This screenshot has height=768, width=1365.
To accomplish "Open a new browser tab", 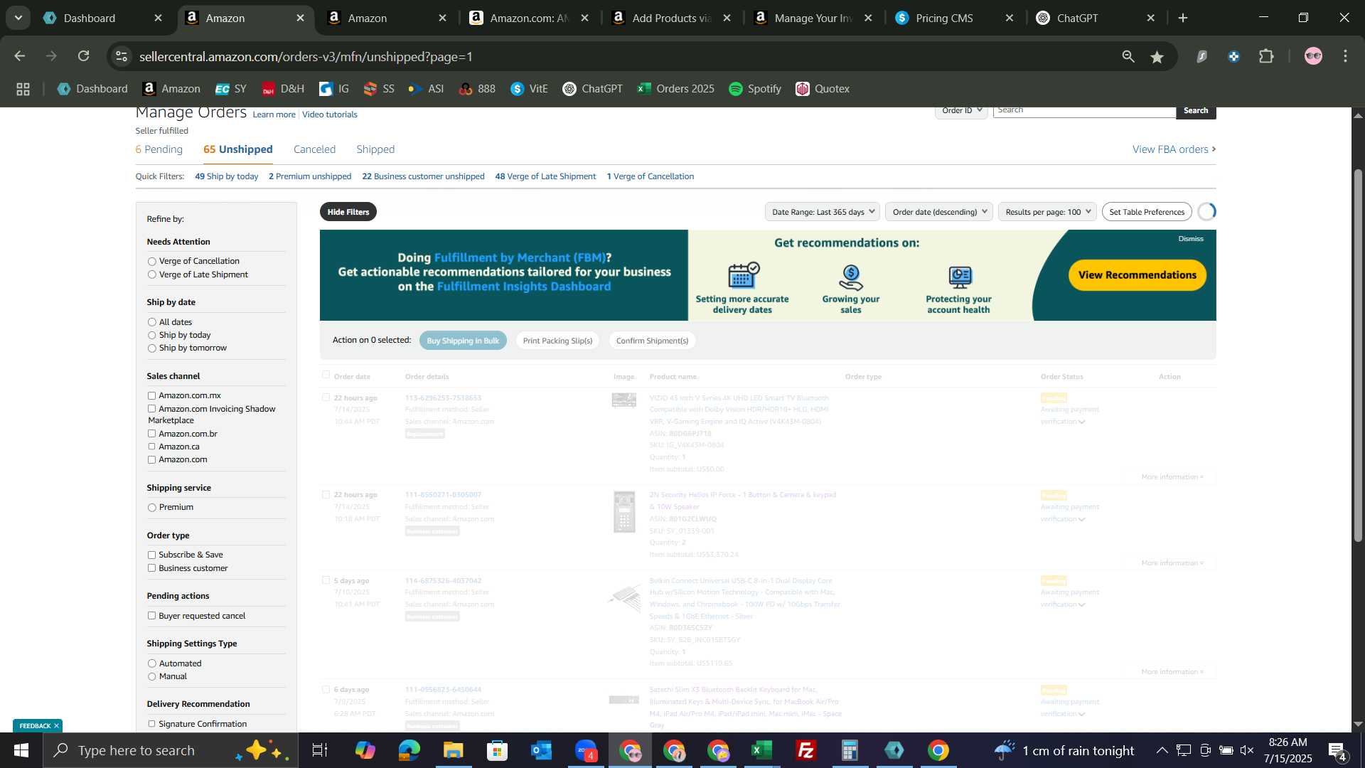I will [x=1183, y=18].
